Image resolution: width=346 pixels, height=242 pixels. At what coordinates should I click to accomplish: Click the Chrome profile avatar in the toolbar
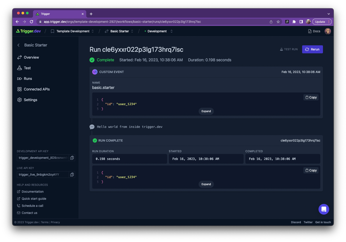pos(308,22)
